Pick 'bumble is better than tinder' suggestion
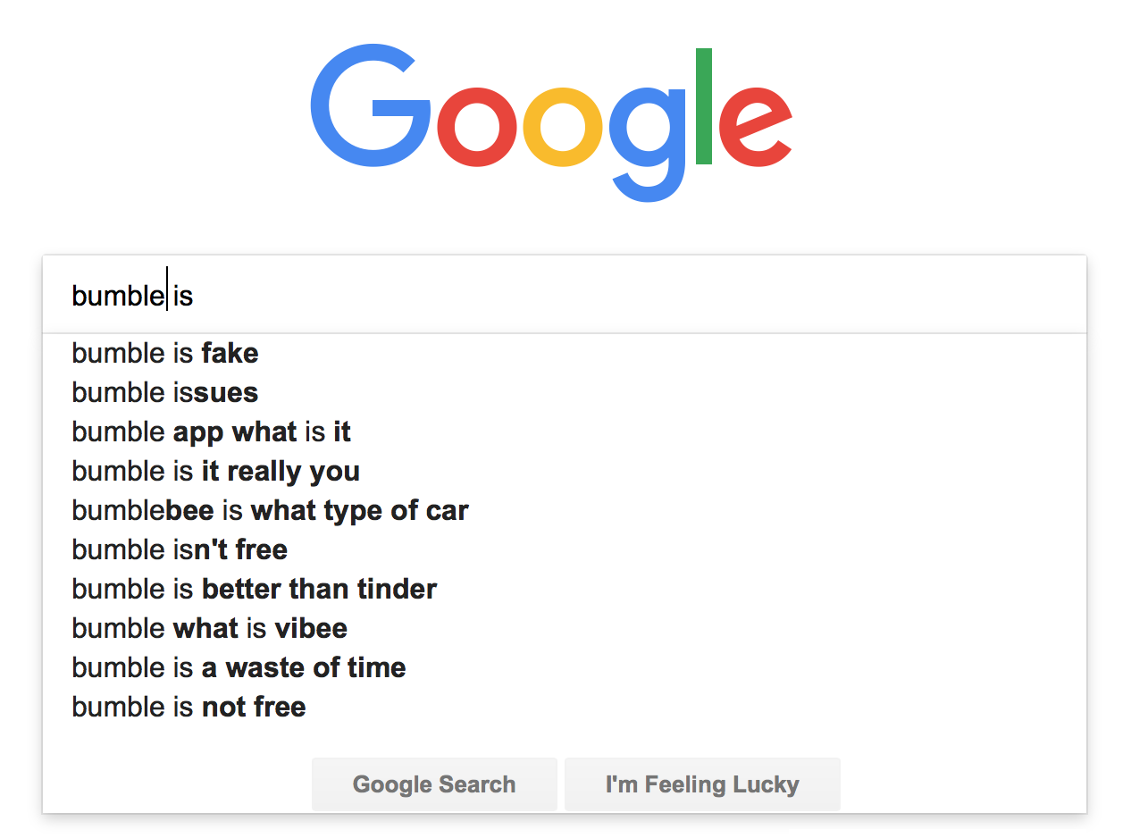Viewport: 1131px width, 838px height. click(x=254, y=590)
